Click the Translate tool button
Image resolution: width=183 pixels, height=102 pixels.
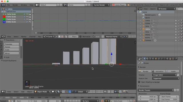click(x=11, y=44)
